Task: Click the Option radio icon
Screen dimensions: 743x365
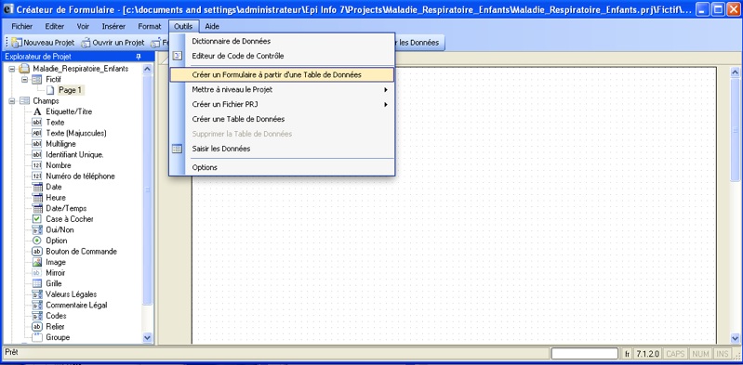Action: (37, 241)
